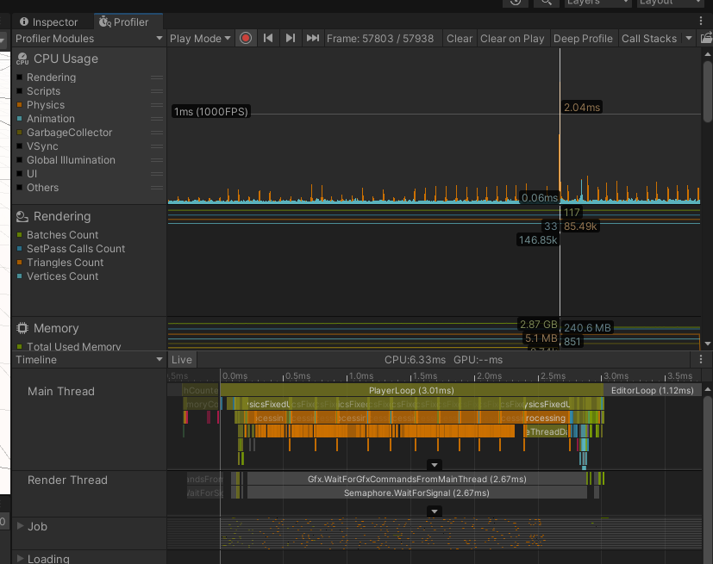Open the Profiler Modules dropdown
713x564 pixels.
click(x=89, y=39)
